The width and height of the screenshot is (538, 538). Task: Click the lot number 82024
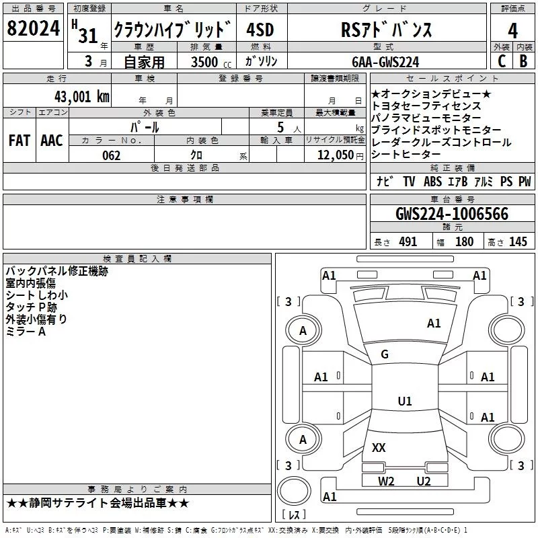(x=32, y=30)
